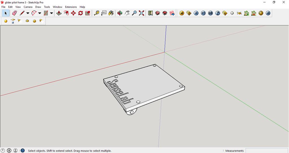The width and height of the screenshot is (289, 153).
Task: Click the plane over sphere icon
Action: pos(13,21)
